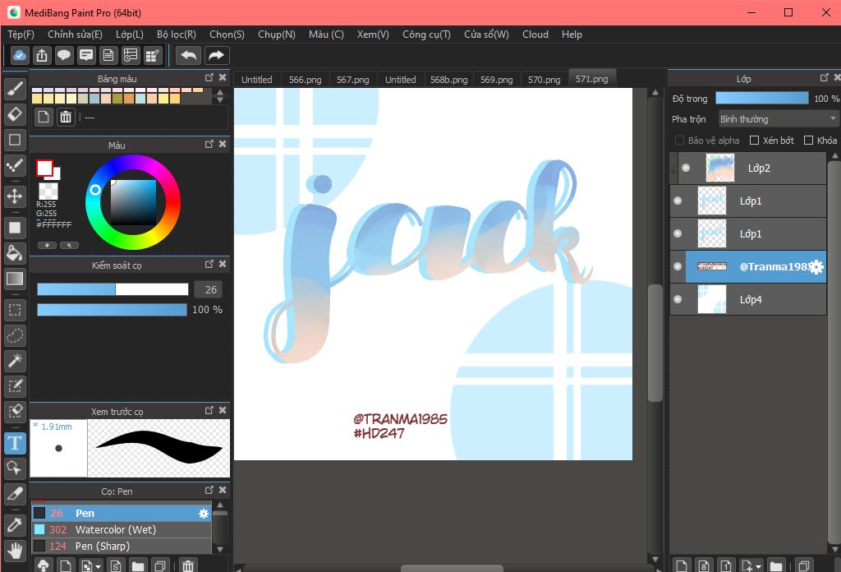This screenshot has width=841, height=572.
Task: Select the Move tool
Action: [15, 196]
